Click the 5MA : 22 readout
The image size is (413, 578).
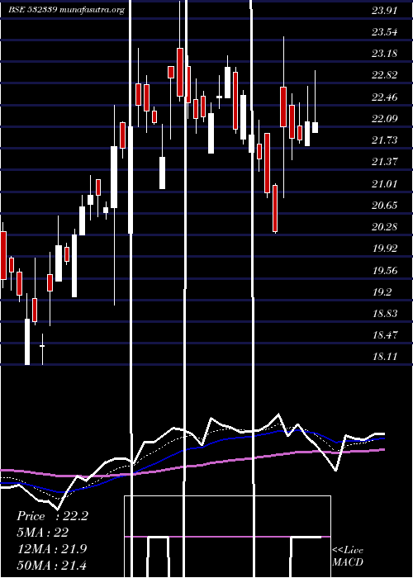click(43, 533)
